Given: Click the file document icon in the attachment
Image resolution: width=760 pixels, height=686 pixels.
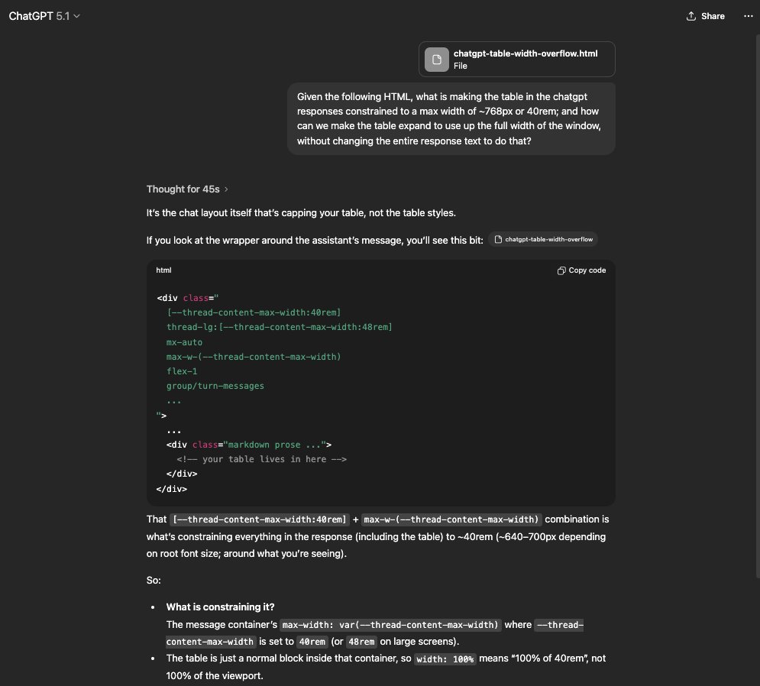Looking at the screenshot, I should [x=437, y=59].
